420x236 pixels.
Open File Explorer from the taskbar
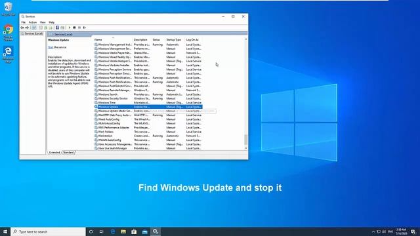coord(123,231)
